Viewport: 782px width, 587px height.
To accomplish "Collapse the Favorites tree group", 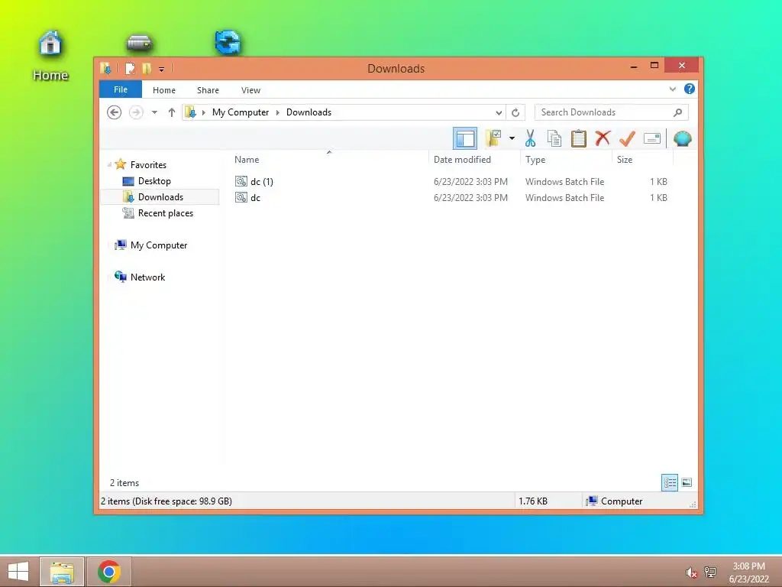I will click(109, 165).
